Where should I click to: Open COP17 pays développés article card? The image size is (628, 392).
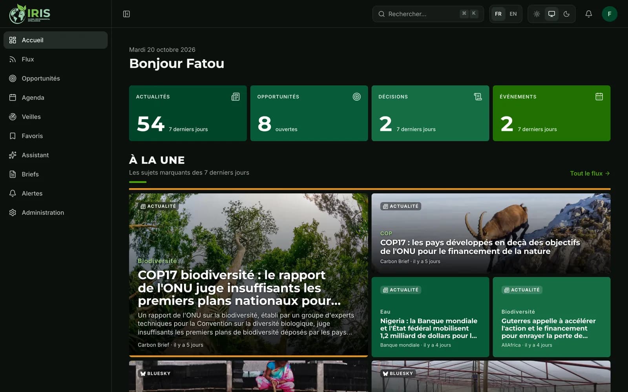coord(491,234)
